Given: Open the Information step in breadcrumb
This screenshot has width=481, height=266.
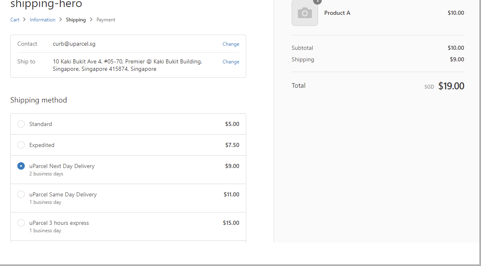Looking at the screenshot, I should tap(42, 19).
